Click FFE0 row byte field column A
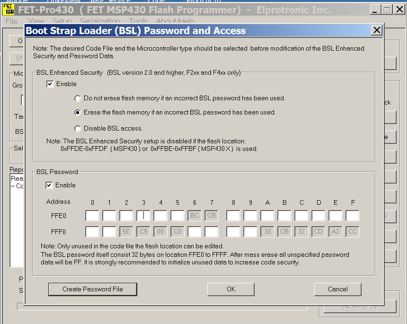 pos(267,216)
